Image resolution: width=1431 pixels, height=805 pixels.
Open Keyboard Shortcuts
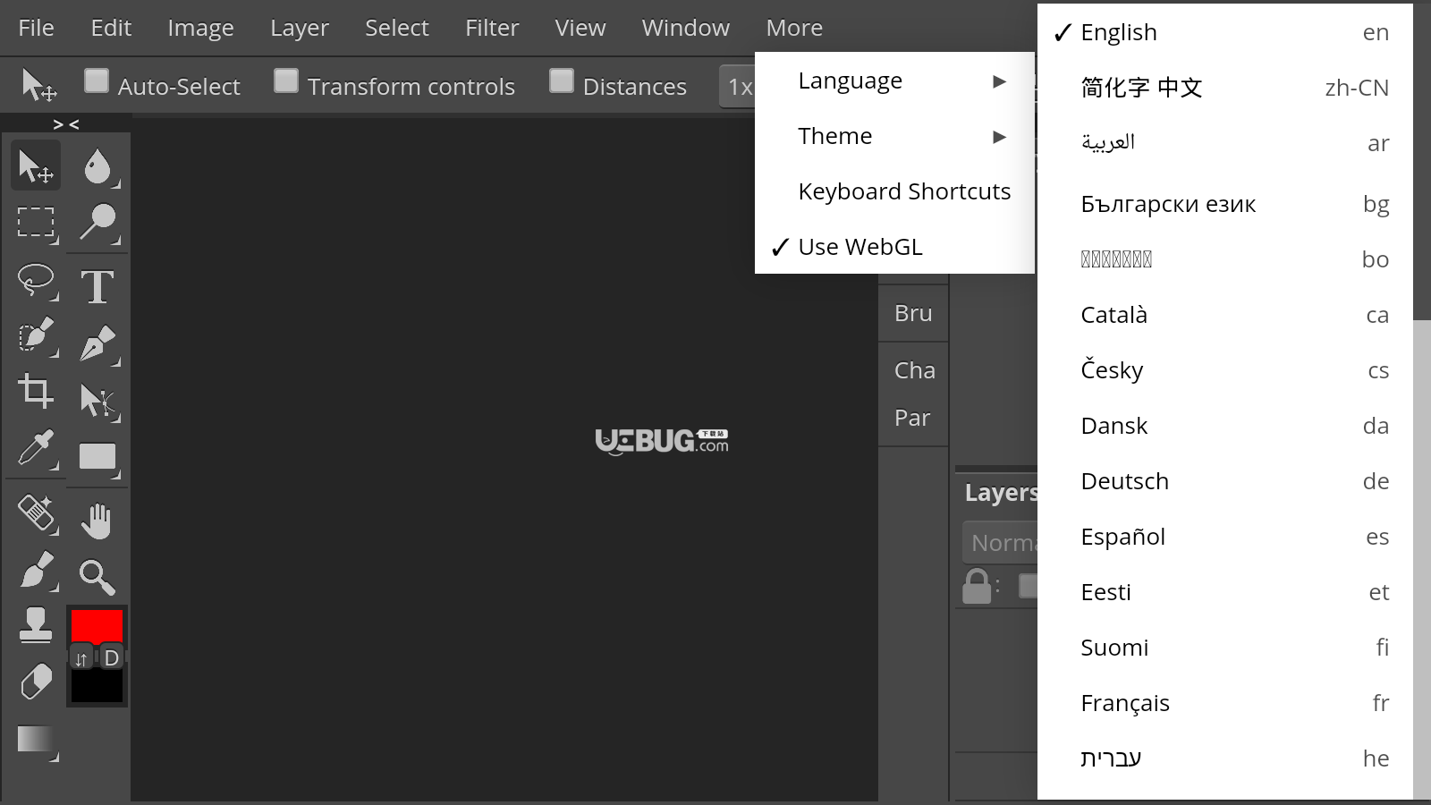tap(894, 191)
